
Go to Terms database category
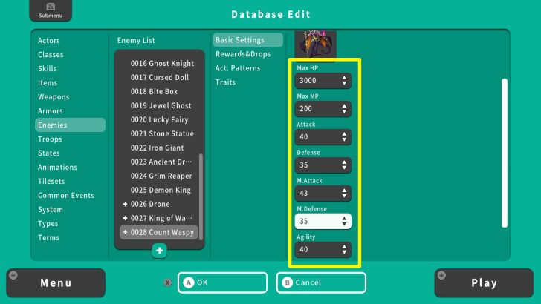tap(48, 238)
